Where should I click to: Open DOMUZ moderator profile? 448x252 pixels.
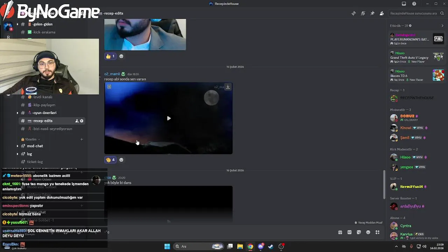(416, 118)
